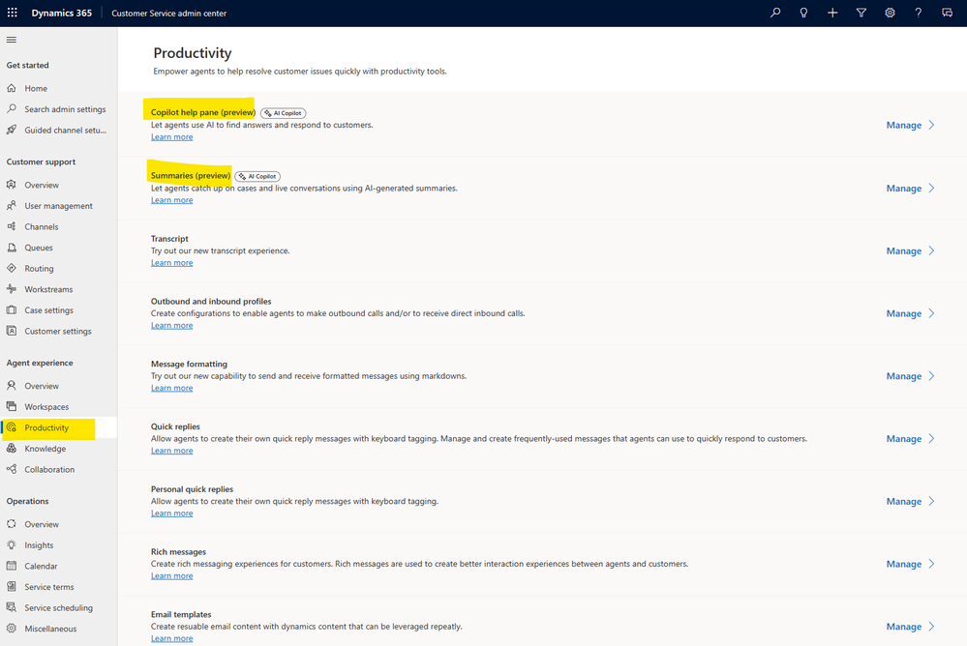Click Manage for Personal quick replies
This screenshot has height=646, width=967.
click(x=903, y=502)
